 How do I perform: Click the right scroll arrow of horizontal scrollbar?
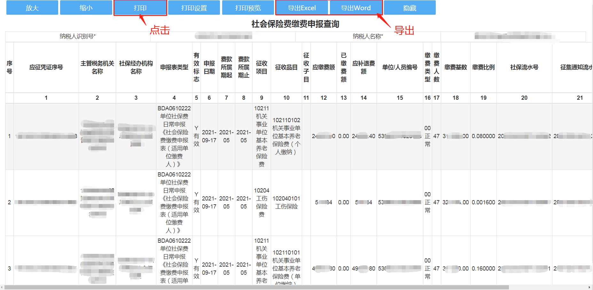pyautogui.click(x=589, y=287)
